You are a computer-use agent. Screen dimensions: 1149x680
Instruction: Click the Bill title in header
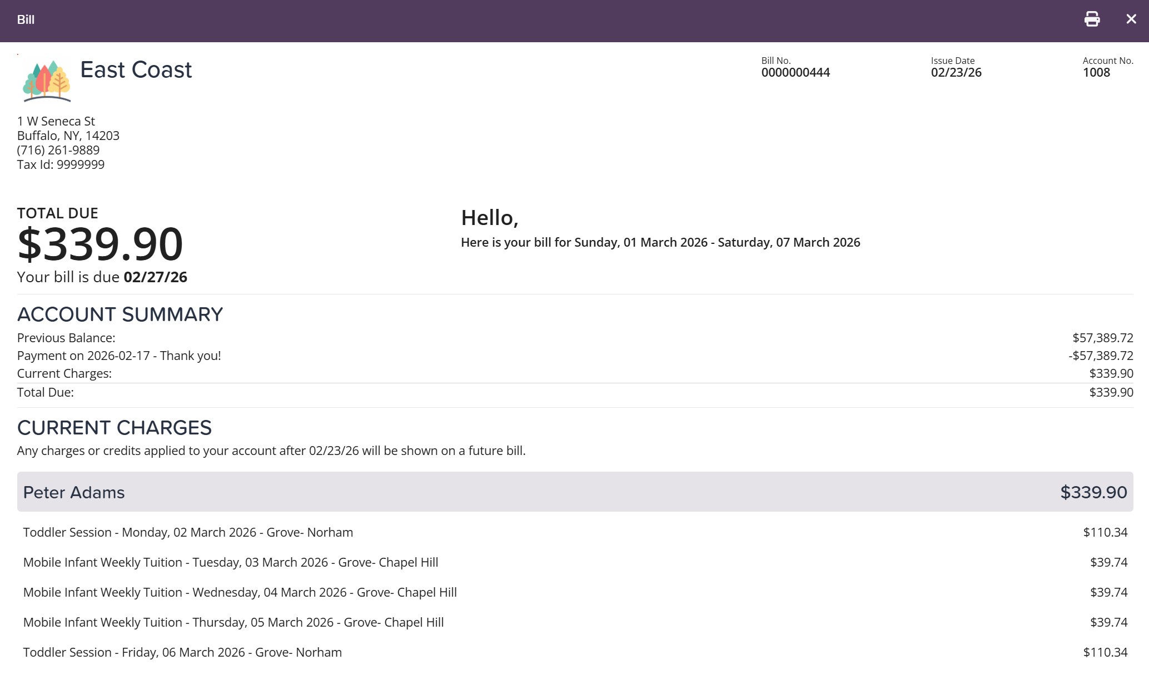point(26,20)
